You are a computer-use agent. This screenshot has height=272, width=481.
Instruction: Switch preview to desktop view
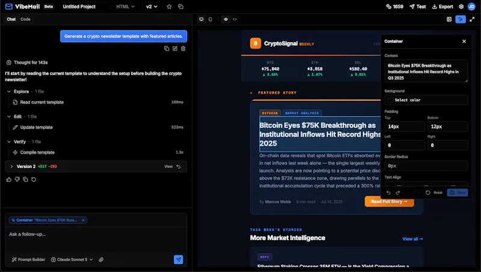[201, 19]
